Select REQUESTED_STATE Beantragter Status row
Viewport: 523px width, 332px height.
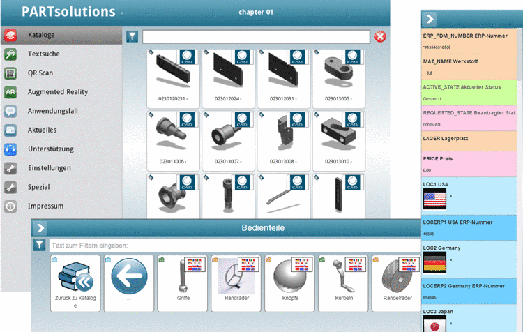pos(469,118)
